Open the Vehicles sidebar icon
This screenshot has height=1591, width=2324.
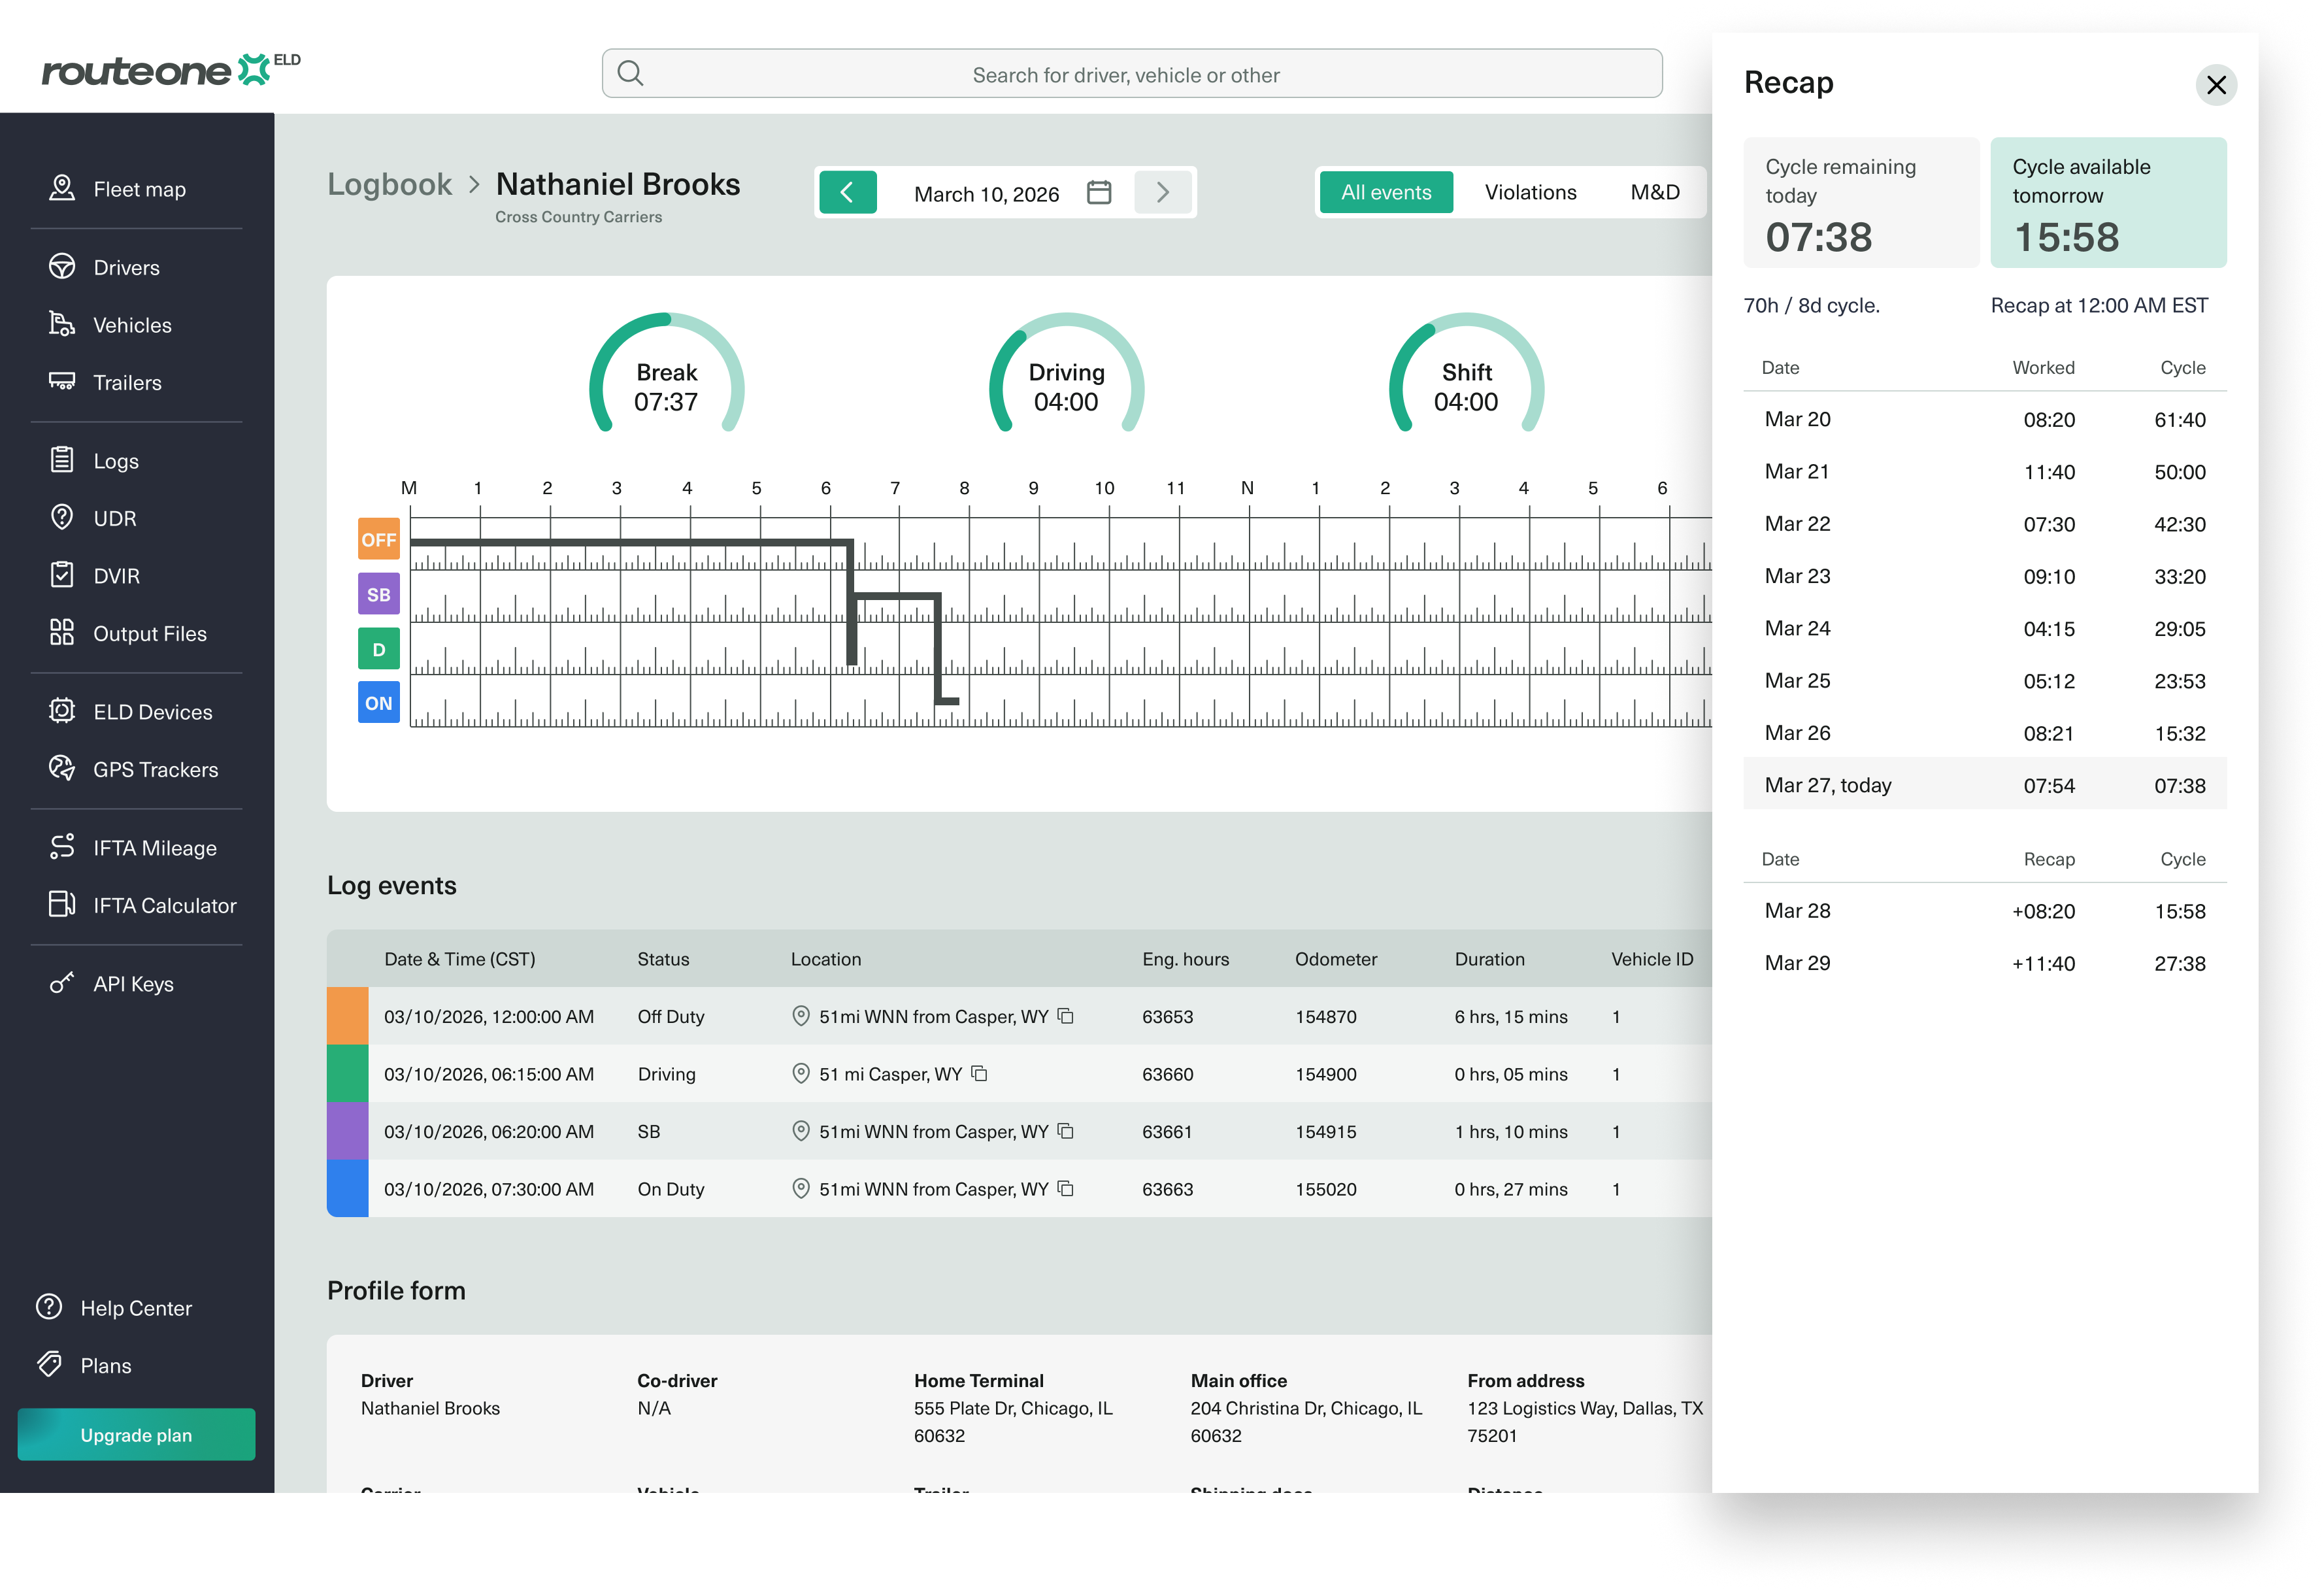click(x=62, y=324)
